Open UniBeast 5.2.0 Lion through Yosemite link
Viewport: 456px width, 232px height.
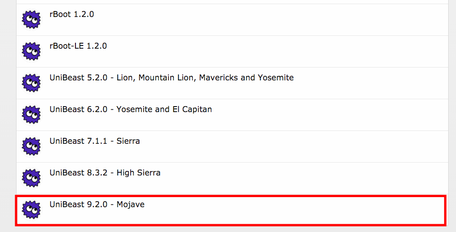point(171,78)
